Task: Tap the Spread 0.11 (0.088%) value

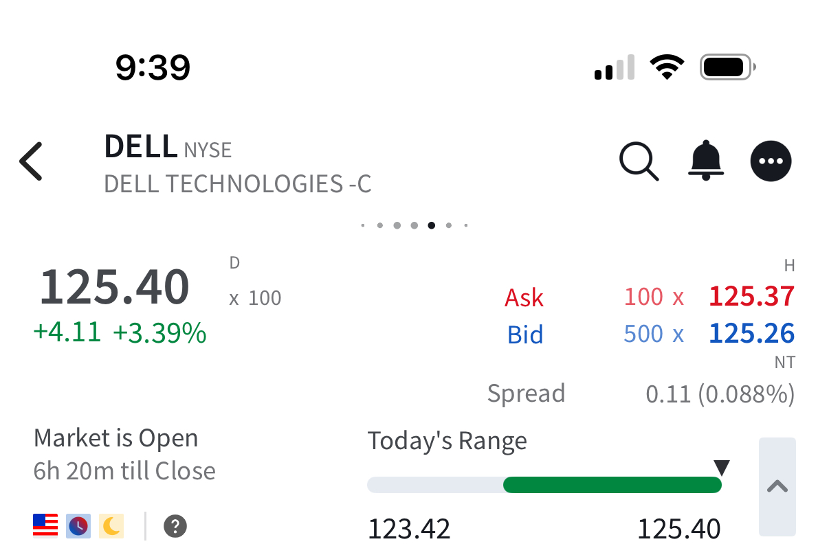Action: (720, 394)
